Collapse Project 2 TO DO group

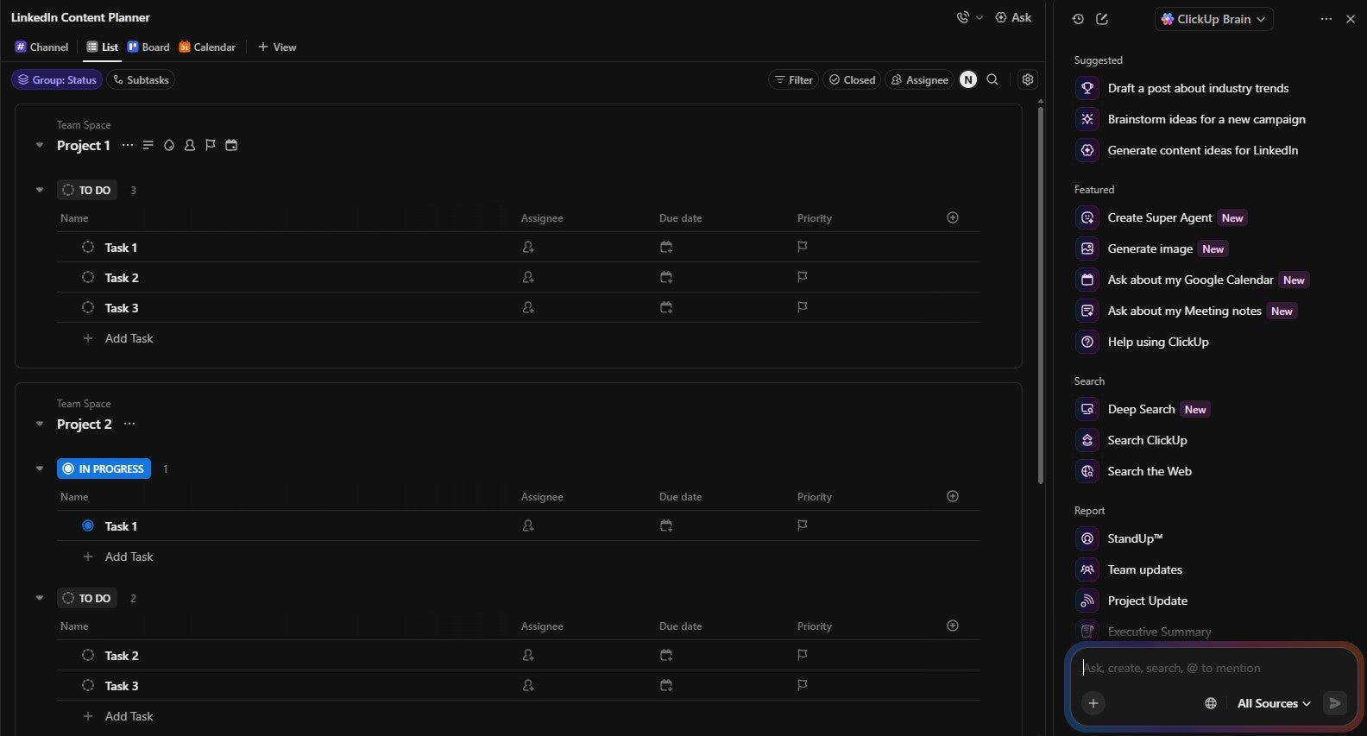tap(39, 598)
